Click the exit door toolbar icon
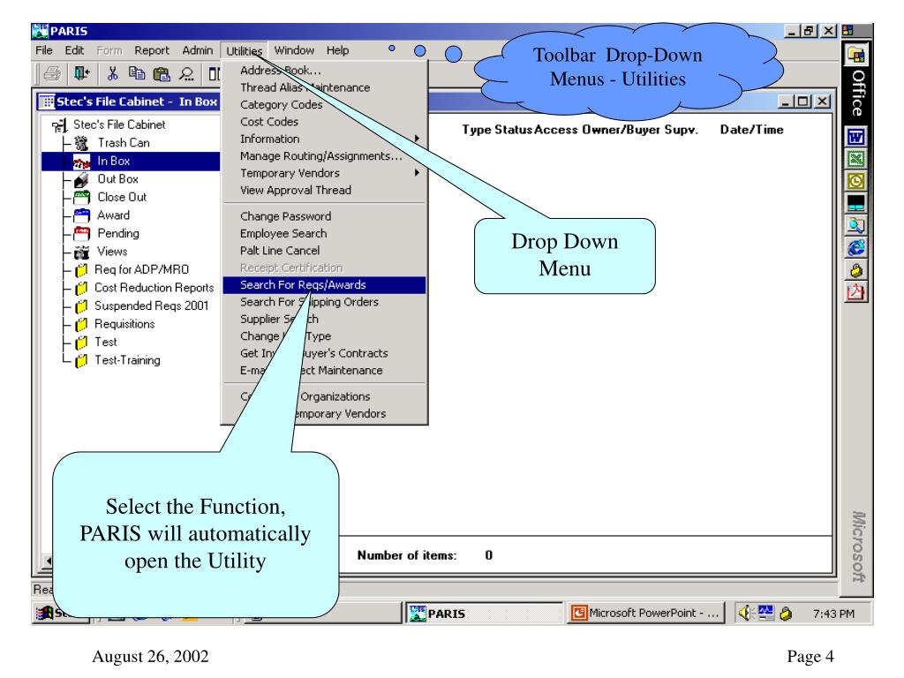The height and width of the screenshot is (678, 904). [x=82, y=73]
